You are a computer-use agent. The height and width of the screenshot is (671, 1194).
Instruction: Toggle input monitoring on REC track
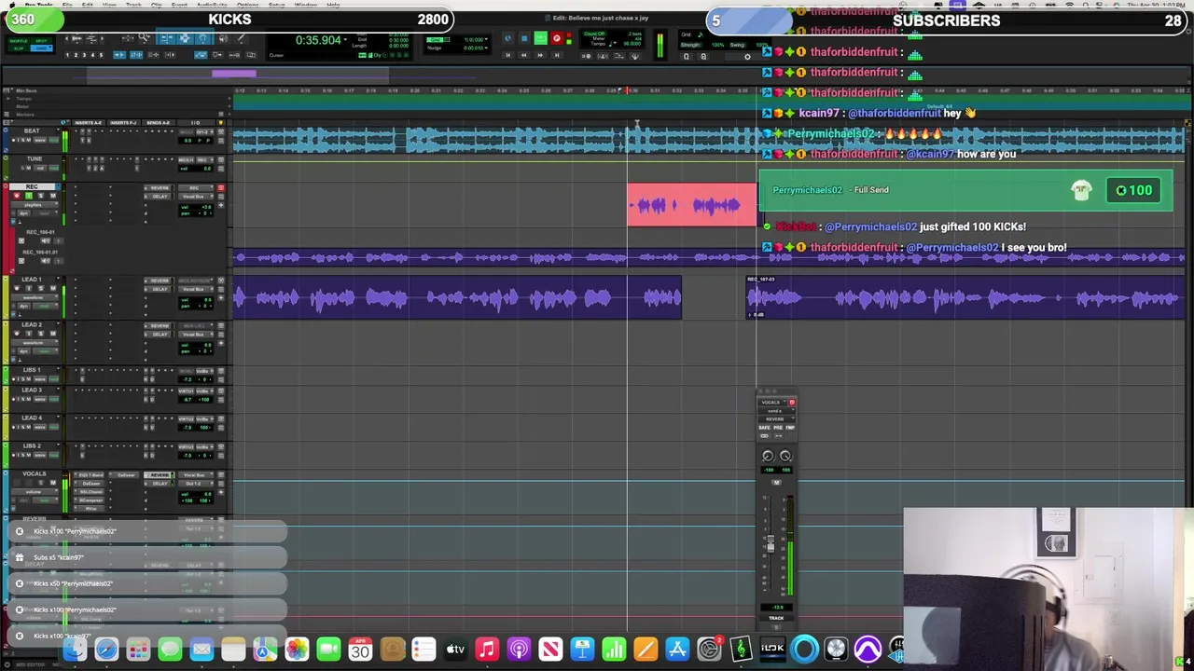point(29,196)
